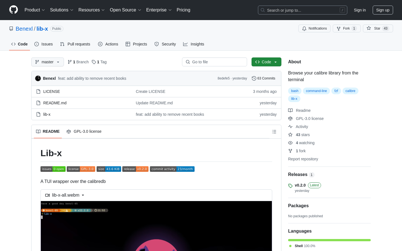
Task: Expand the Solutions menu
Action: tap(62, 10)
